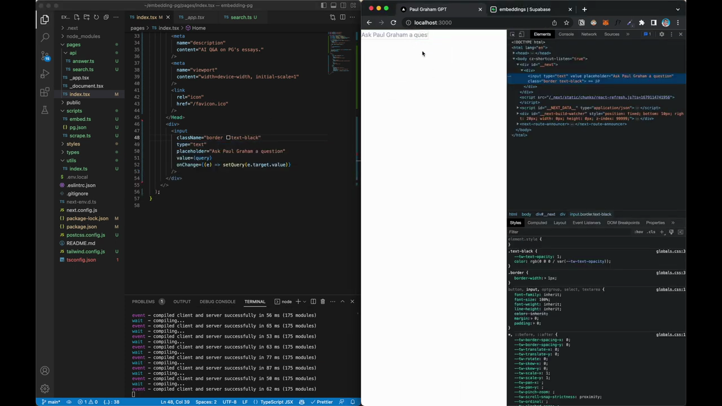The width and height of the screenshot is (722, 406).
Task: Open Chrome Extensions puzzle icon
Action: click(641, 23)
